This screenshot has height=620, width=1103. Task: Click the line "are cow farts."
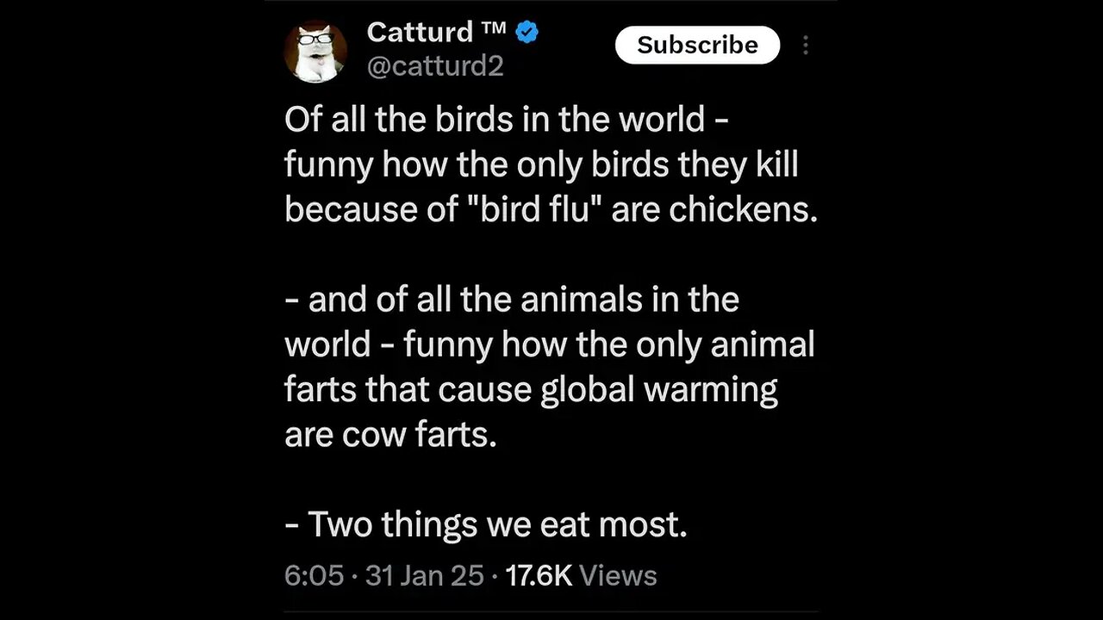[390, 435]
